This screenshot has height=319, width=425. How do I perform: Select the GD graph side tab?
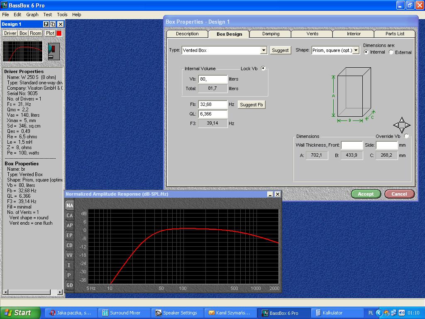pyautogui.click(x=69, y=285)
